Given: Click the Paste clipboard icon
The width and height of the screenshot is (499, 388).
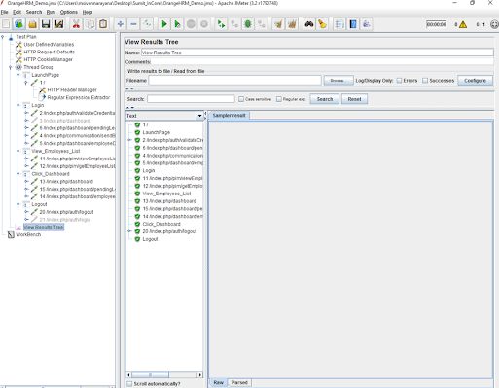Looking at the screenshot, I should click(x=103, y=24).
